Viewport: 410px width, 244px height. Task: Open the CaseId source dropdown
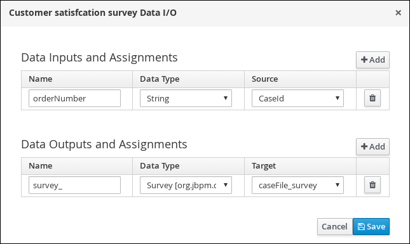(x=297, y=98)
